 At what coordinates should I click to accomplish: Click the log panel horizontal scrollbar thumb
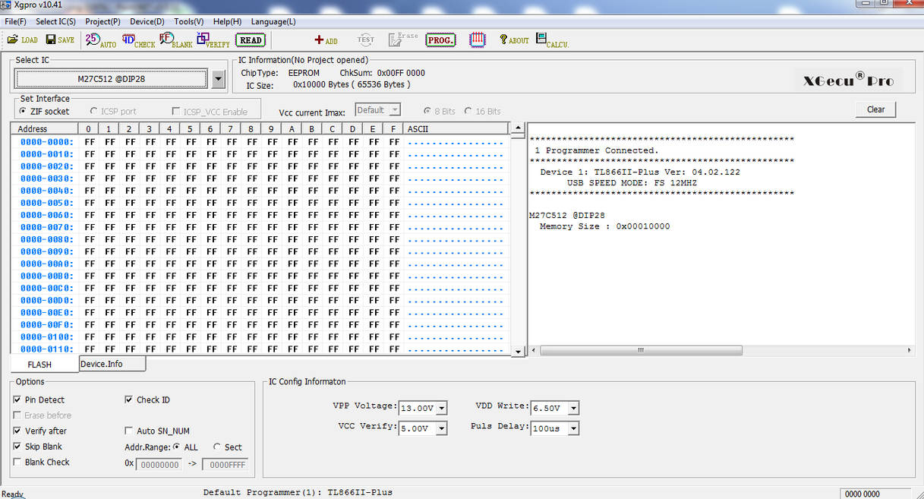click(x=640, y=350)
